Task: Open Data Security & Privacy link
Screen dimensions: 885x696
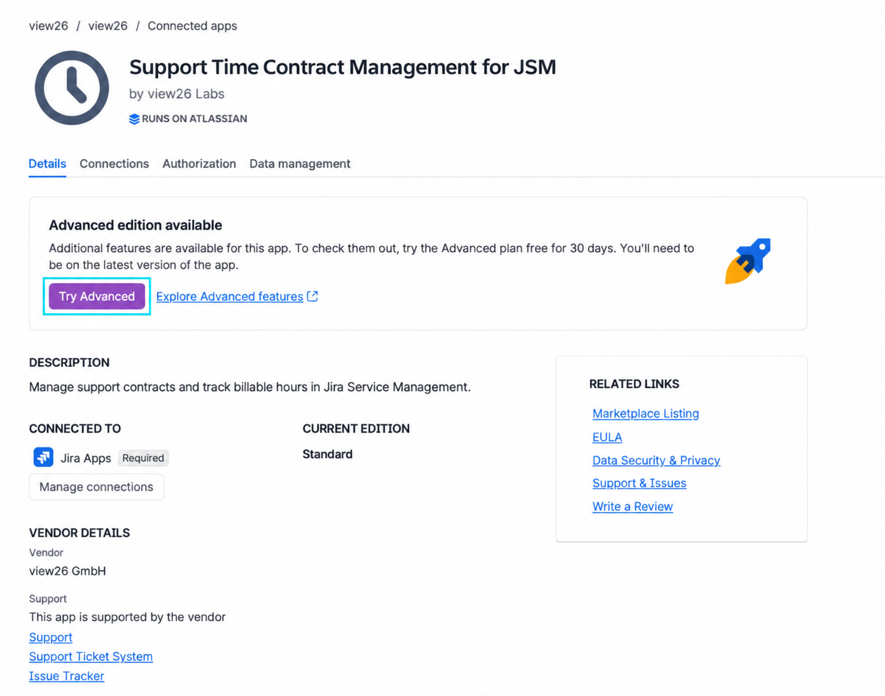Action: coord(656,461)
